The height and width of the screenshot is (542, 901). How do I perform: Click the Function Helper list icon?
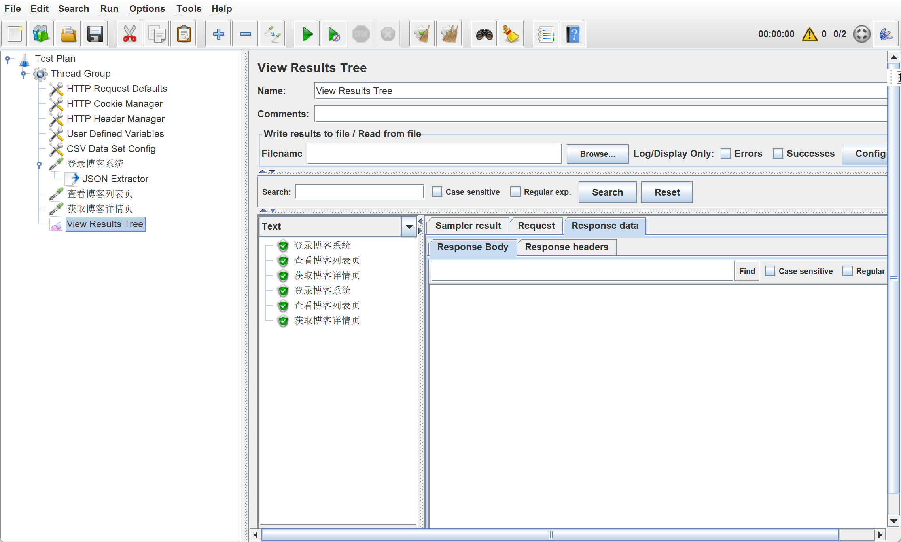click(545, 34)
